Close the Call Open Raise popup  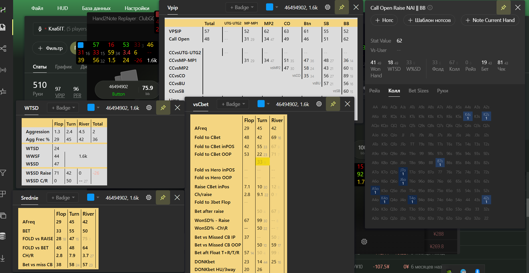(518, 7)
